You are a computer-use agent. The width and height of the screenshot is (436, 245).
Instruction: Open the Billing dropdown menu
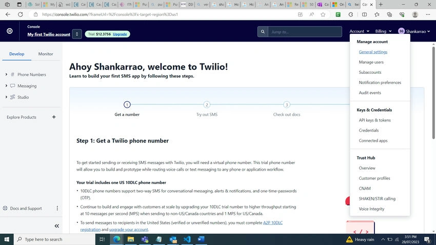(x=383, y=31)
